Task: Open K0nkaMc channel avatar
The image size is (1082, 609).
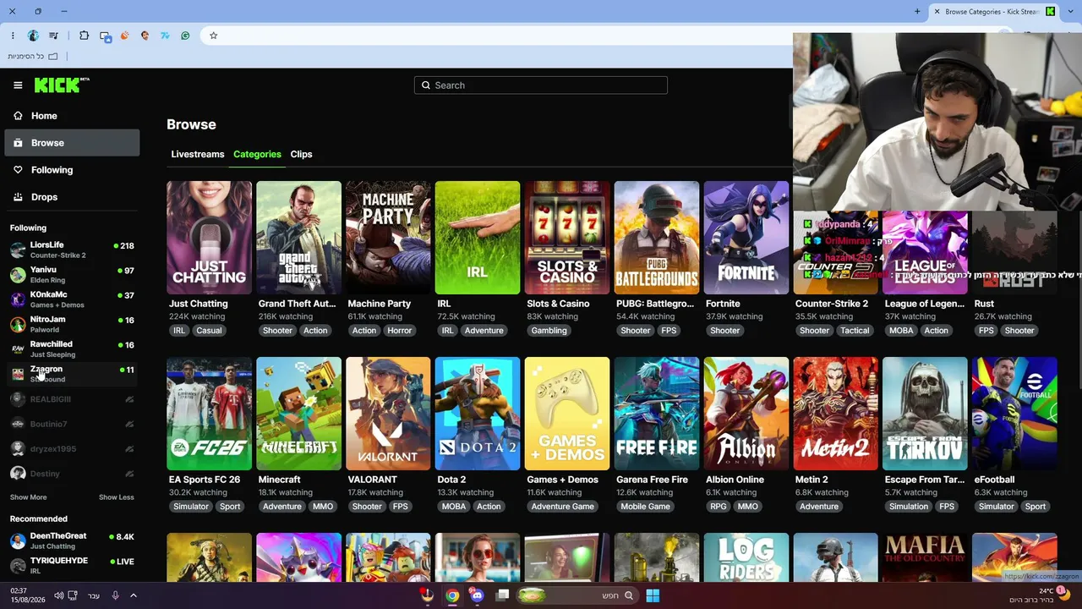Action: (x=18, y=299)
